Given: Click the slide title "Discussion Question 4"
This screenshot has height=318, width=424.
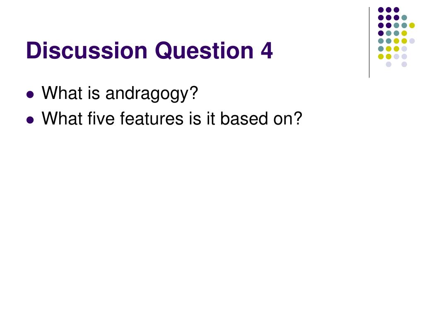Looking at the screenshot, I should pos(149,51).
